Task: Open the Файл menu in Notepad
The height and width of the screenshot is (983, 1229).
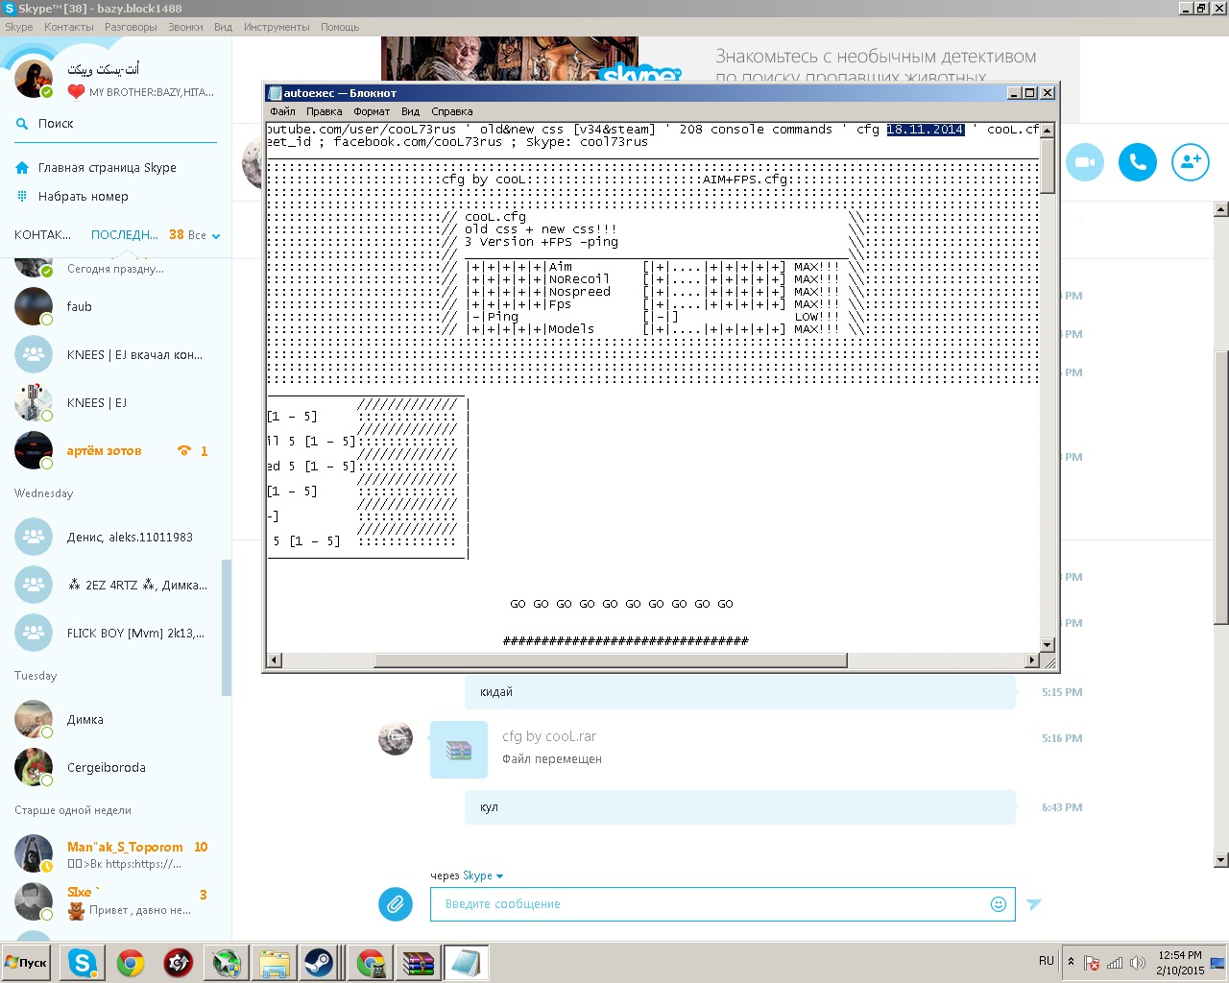Action: click(x=282, y=111)
